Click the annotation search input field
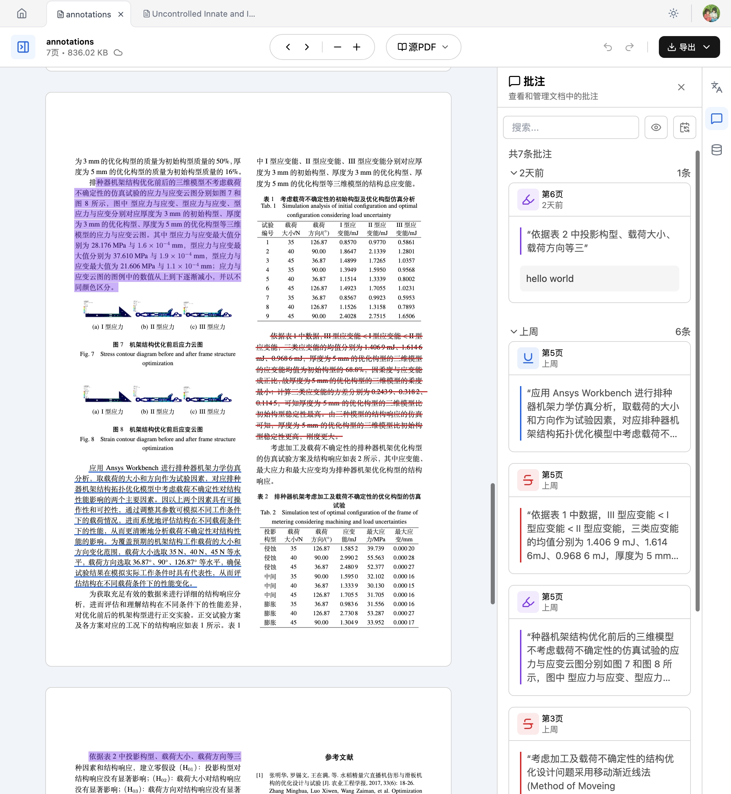This screenshot has height=794, width=731. tap(570, 127)
